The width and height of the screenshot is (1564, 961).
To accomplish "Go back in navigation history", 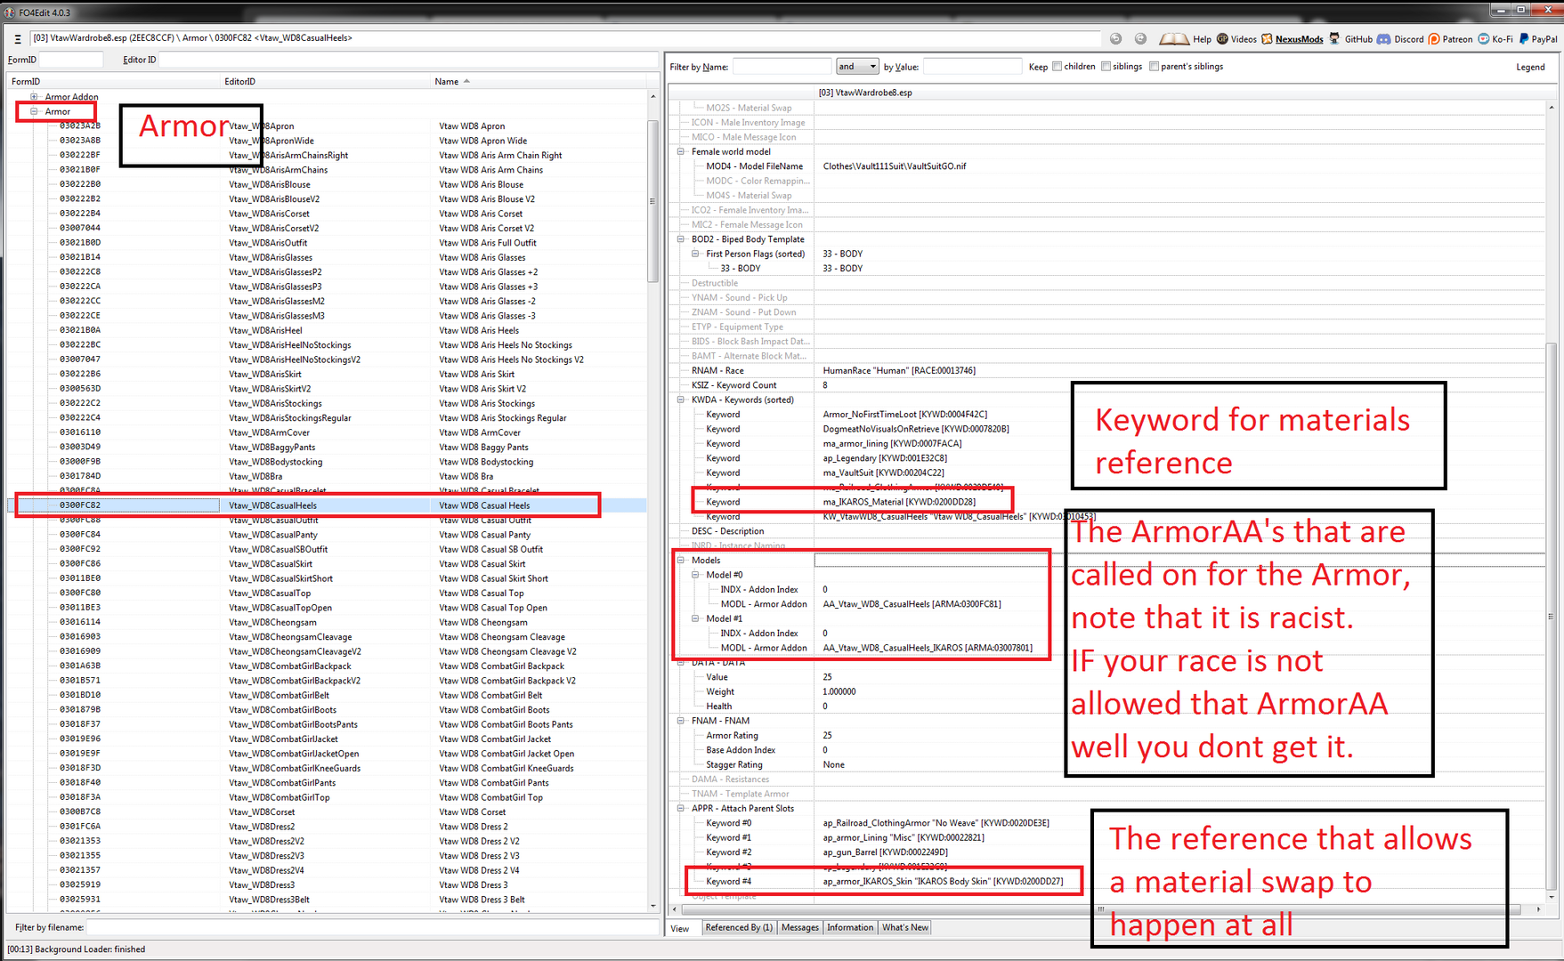I will point(1115,38).
